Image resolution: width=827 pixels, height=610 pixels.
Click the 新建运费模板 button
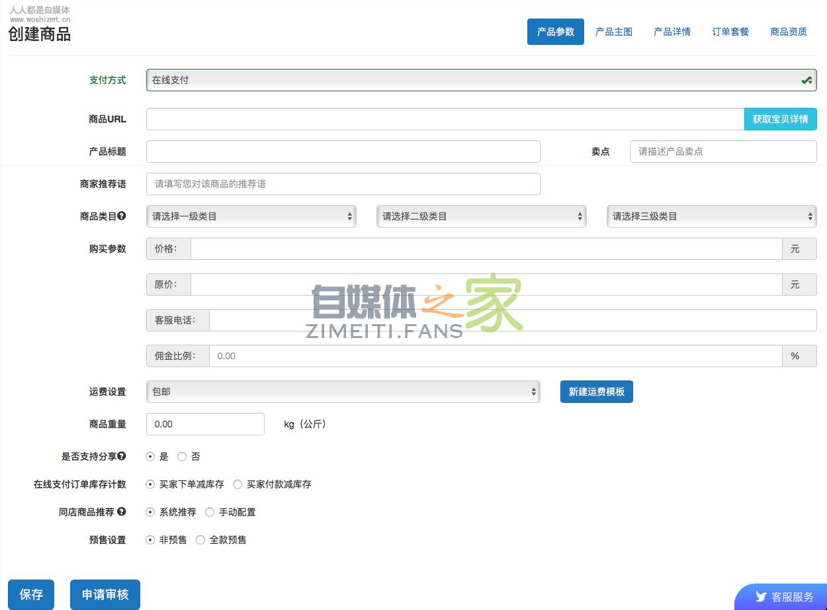pos(596,391)
